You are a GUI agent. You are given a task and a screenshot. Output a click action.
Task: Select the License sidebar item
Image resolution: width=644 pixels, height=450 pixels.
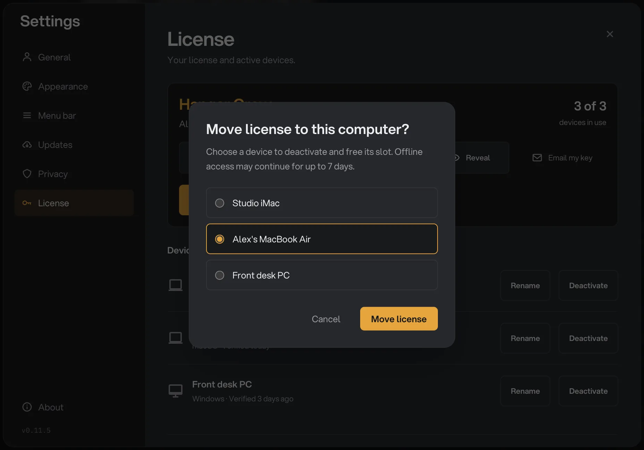pyautogui.click(x=74, y=203)
